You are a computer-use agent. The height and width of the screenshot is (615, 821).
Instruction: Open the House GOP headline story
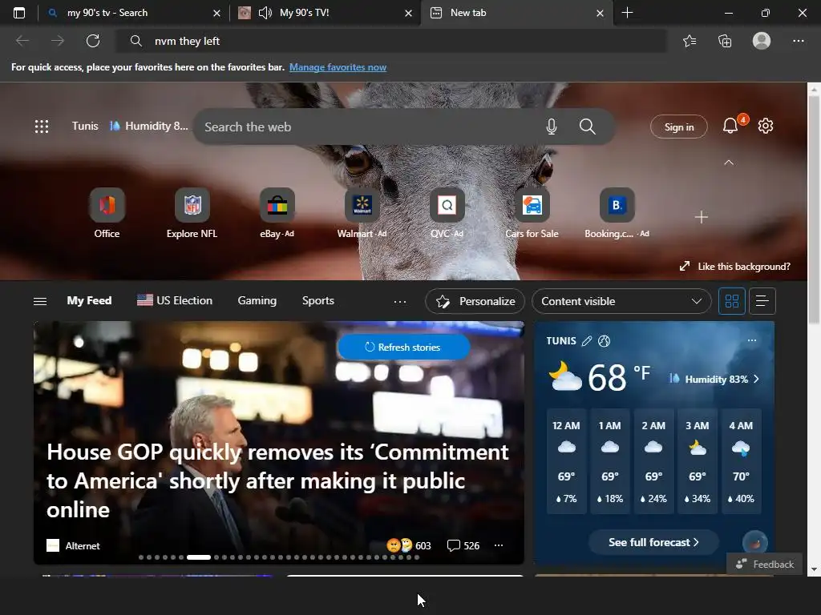277,480
